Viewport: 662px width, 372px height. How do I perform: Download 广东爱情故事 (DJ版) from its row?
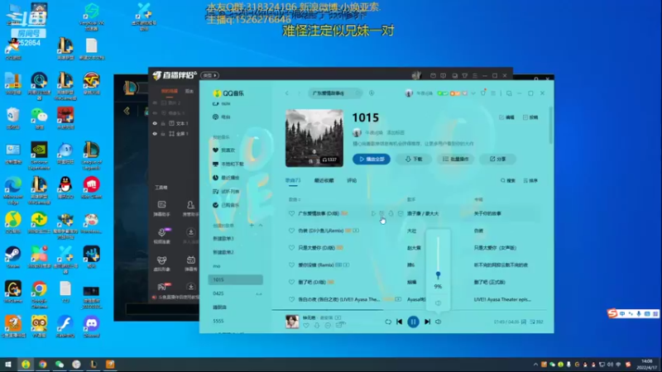[x=391, y=213]
